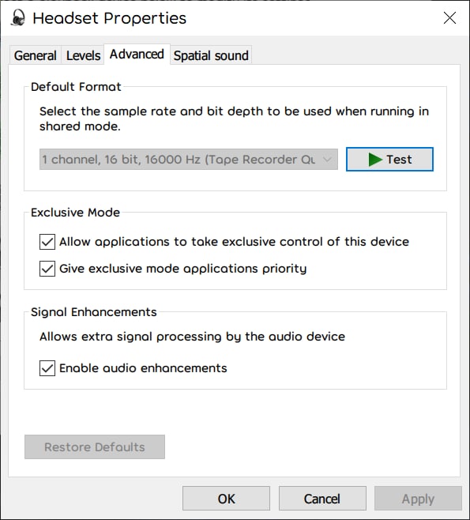Click the Allow applications exclusive control label
Screen dimensions: 470x520
point(234,242)
